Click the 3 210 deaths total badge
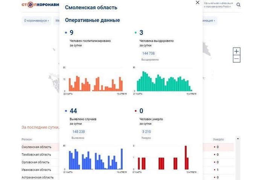This screenshot has height=180, width=271. tap(146, 132)
